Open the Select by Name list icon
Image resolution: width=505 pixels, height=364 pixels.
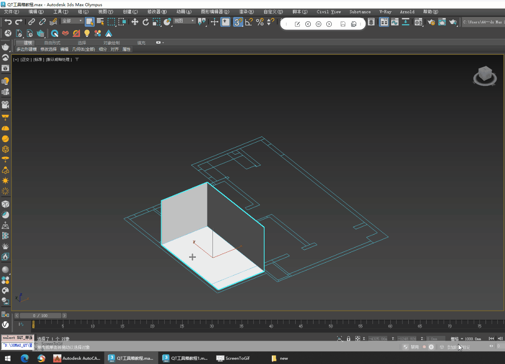pos(100,22)
